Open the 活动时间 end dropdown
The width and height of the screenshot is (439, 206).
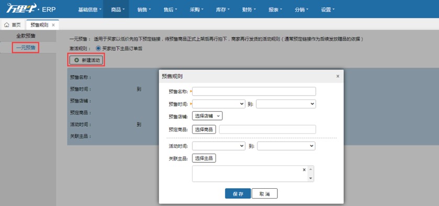[x=286, y=146]
